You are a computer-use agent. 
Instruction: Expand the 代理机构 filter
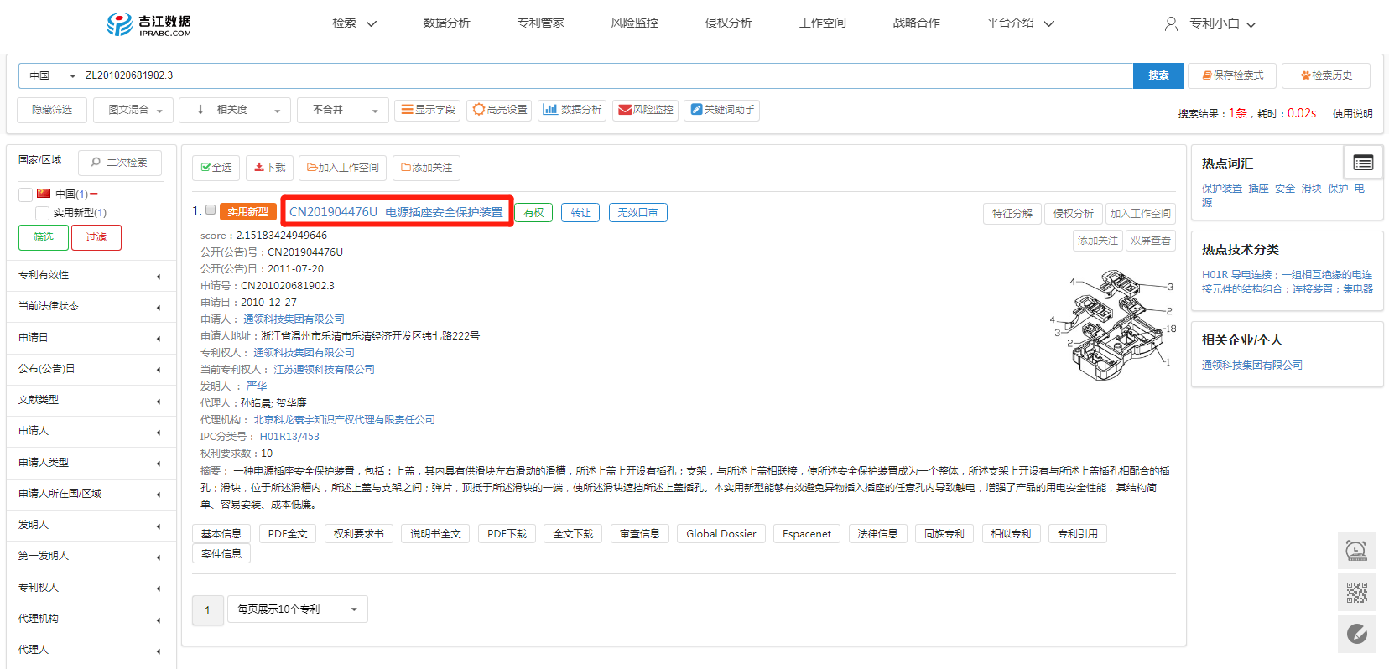coord(91,619)
